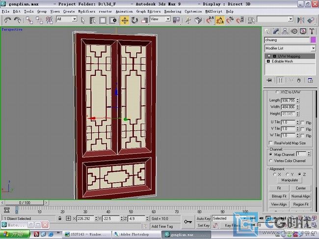Expand the Editable Mesh stack entry
The width and height of the screenshot is (319, 239).
268,61
